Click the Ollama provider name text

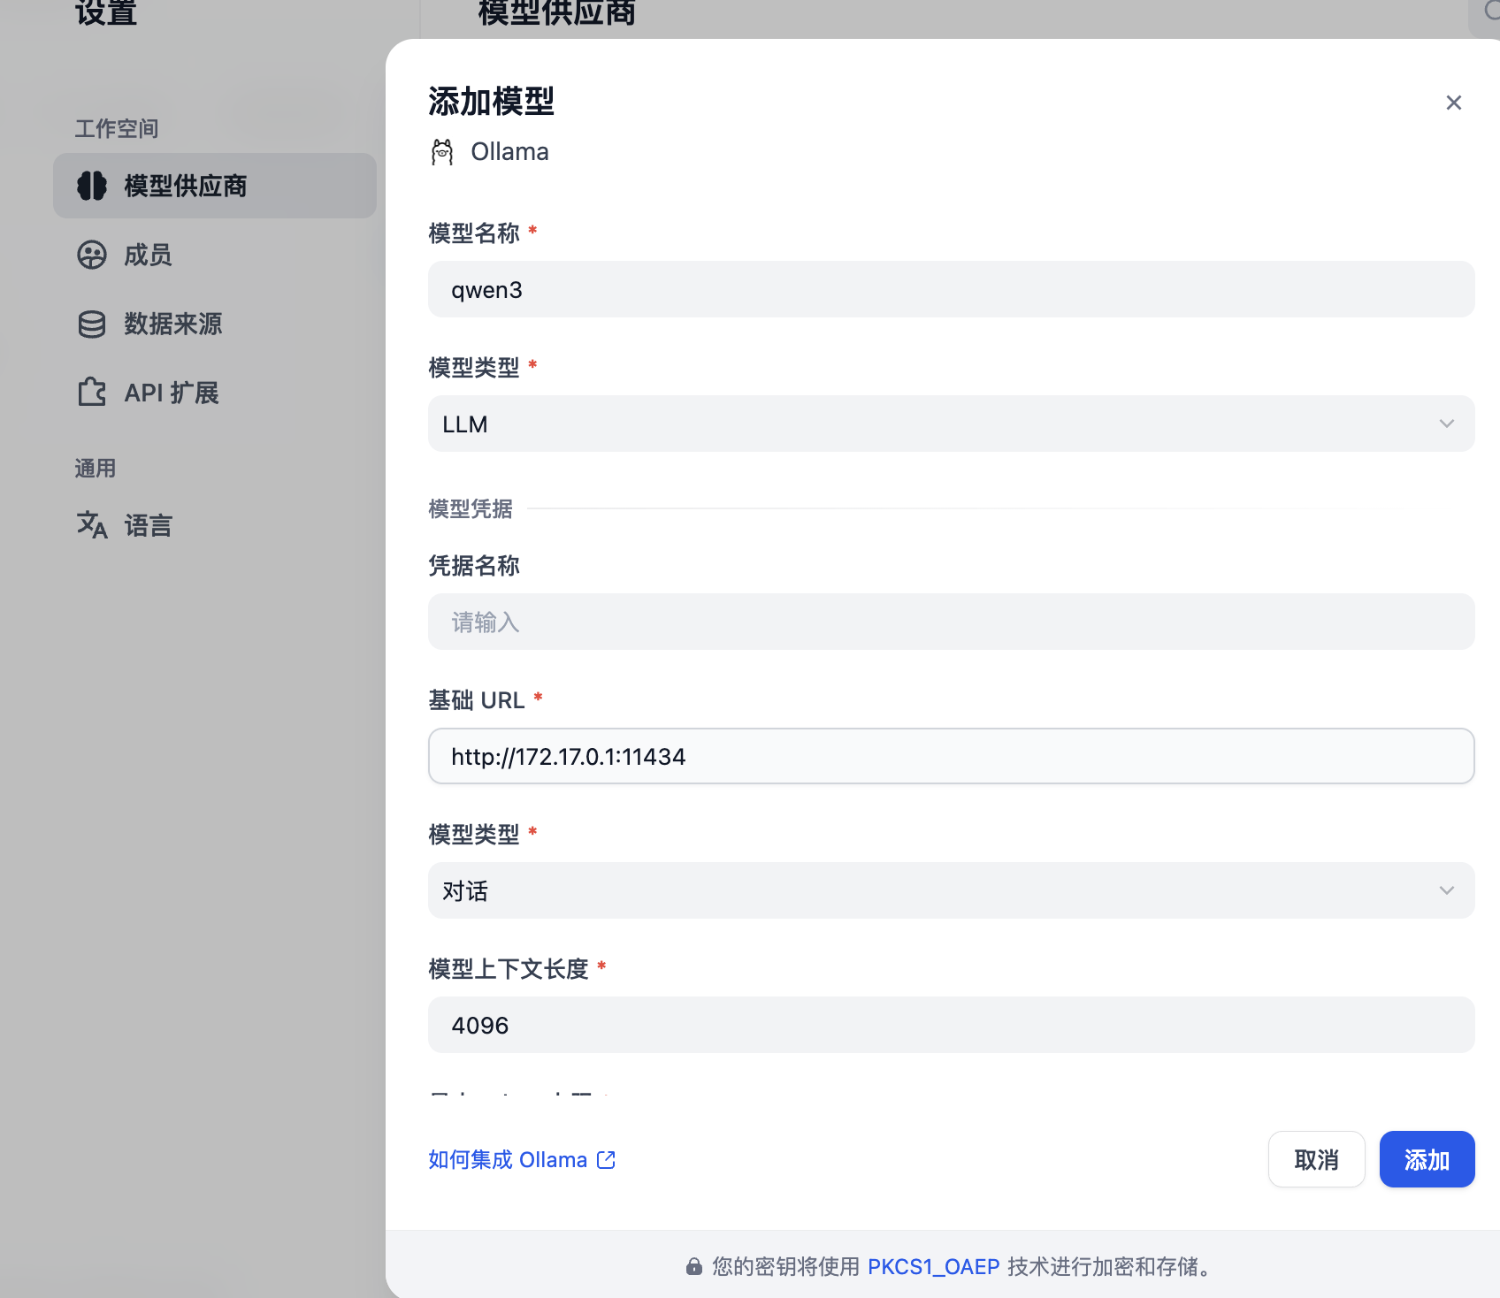click(x=509, y=152)
